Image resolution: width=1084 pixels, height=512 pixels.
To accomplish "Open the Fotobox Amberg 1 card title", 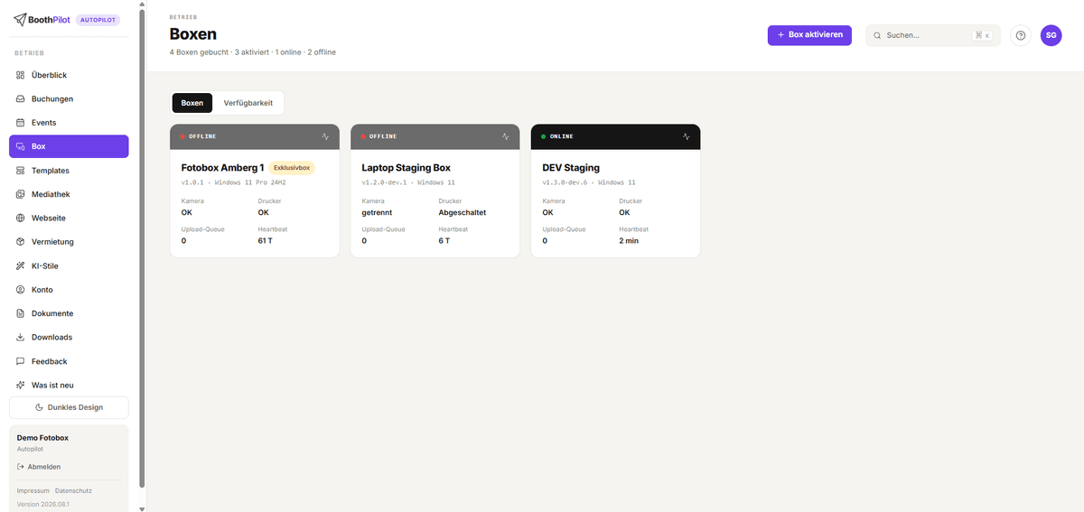I will [222, 168].
